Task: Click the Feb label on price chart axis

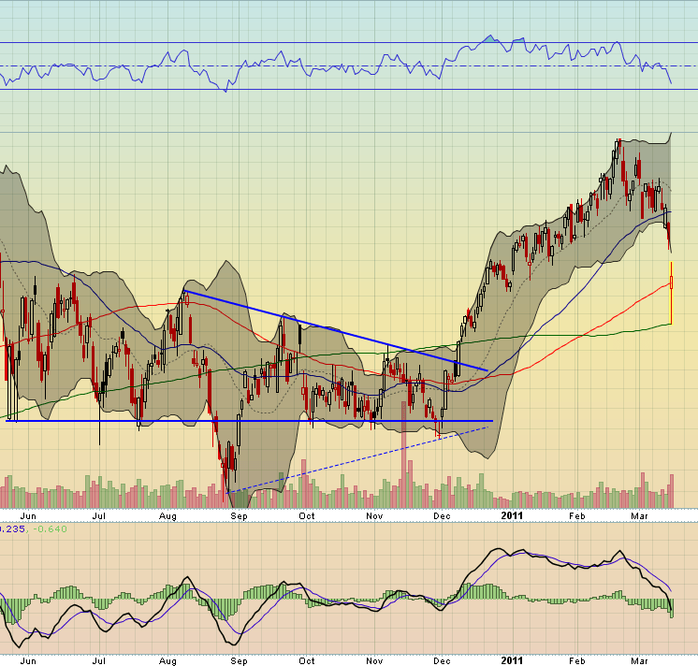Action: (x=577, y=516)
